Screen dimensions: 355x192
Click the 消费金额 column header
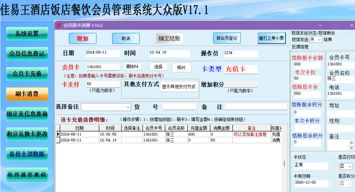(221, 128)
